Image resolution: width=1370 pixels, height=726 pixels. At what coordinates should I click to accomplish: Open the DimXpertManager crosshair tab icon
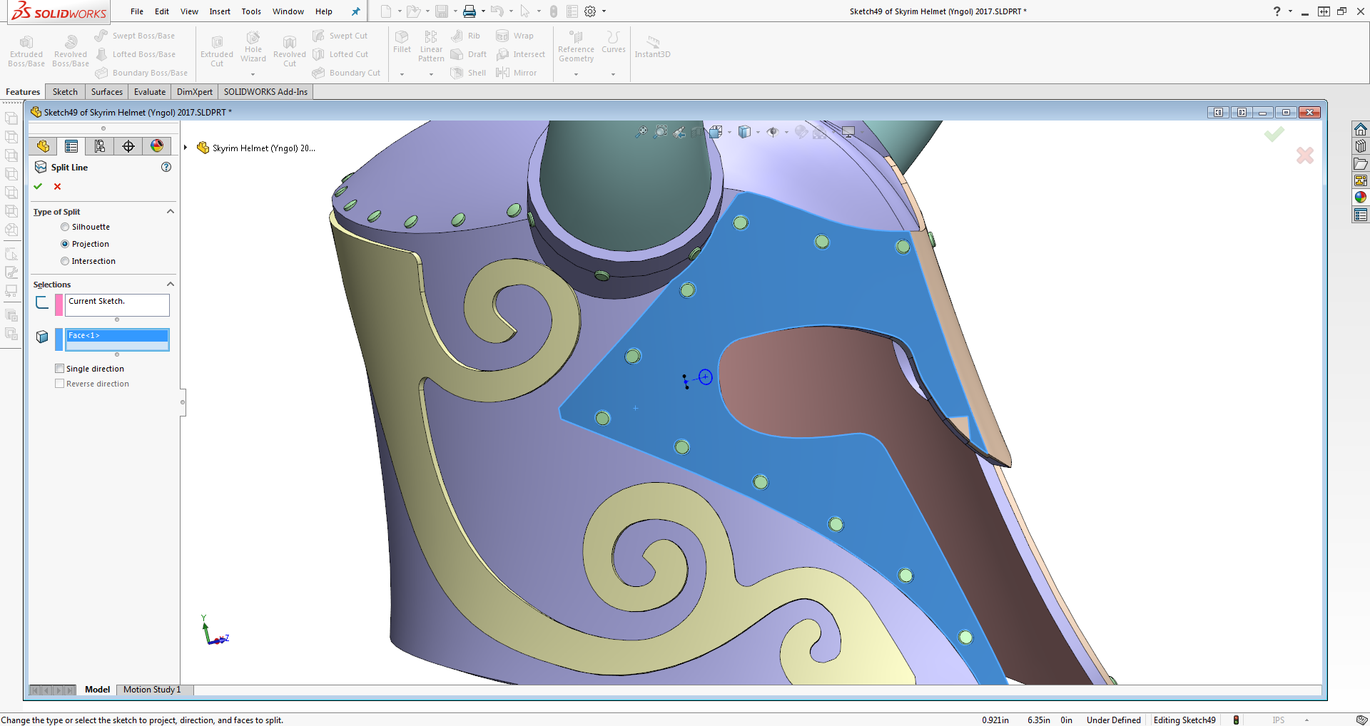128,146
